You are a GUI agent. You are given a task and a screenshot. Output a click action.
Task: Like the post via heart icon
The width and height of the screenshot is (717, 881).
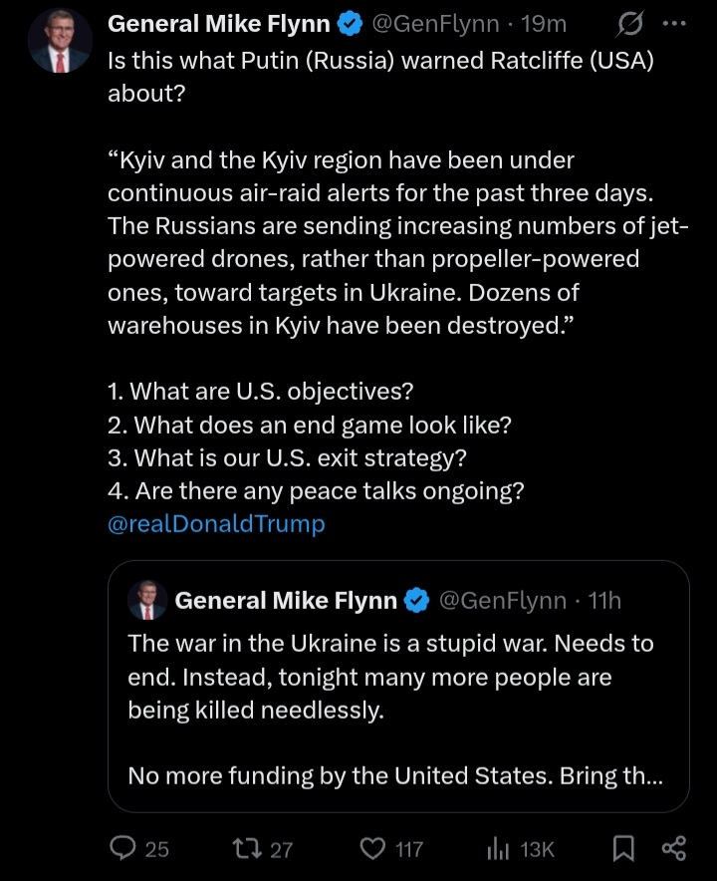[x=372, y=848]
